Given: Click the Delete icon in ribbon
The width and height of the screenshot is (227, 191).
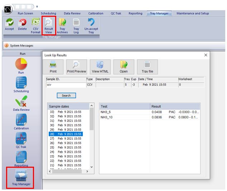Looking at the screenshot, I should pyautogui.click(x=22, y=25).
